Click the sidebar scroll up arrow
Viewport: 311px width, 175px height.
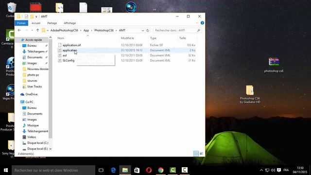coord(51,37)
